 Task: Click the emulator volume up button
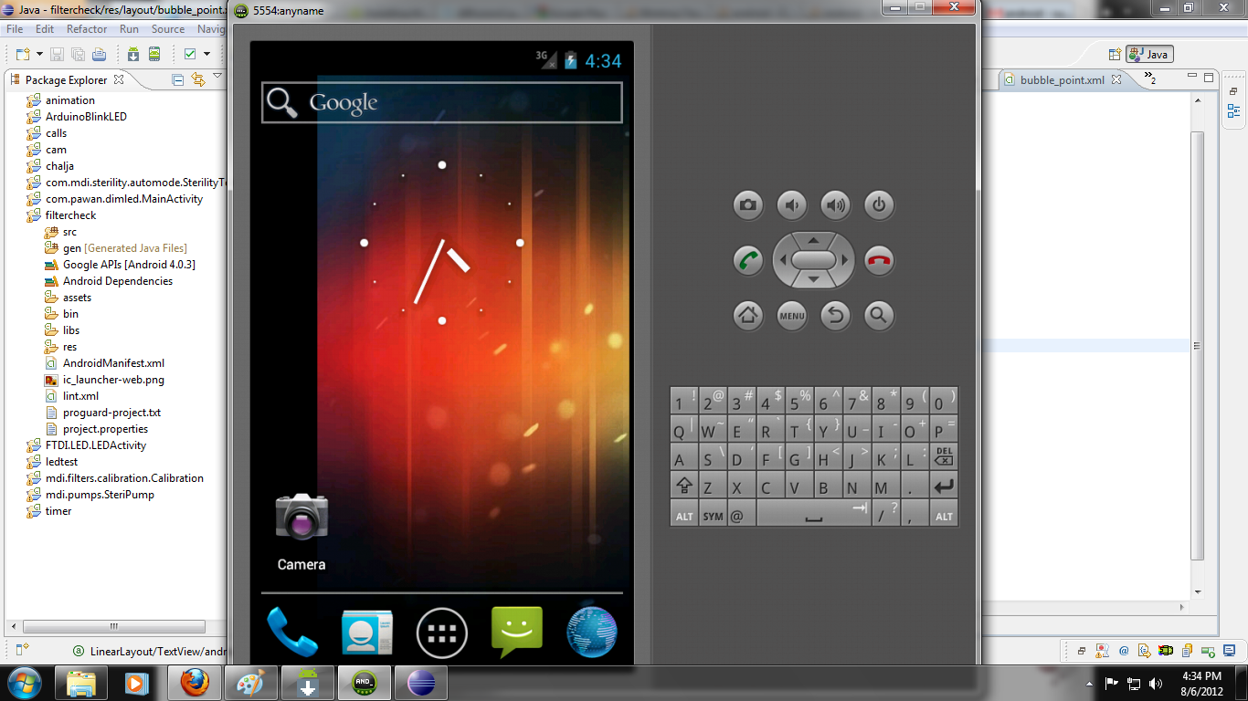click(836, 204)
